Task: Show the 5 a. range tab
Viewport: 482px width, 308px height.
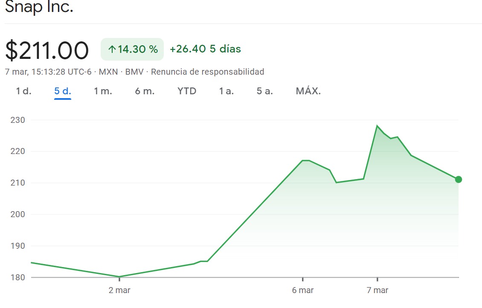Action: 265,91
